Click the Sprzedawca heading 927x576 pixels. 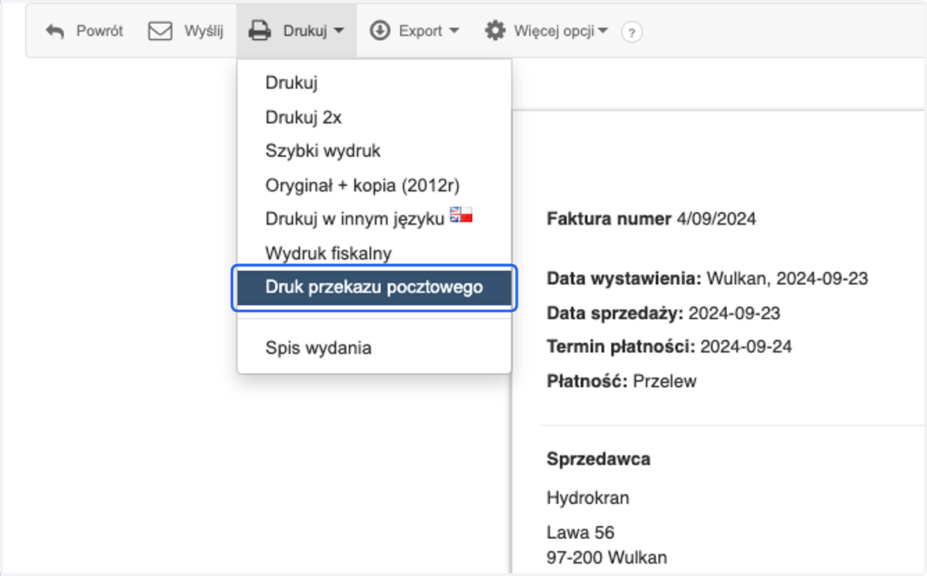[x=599, y=459]
